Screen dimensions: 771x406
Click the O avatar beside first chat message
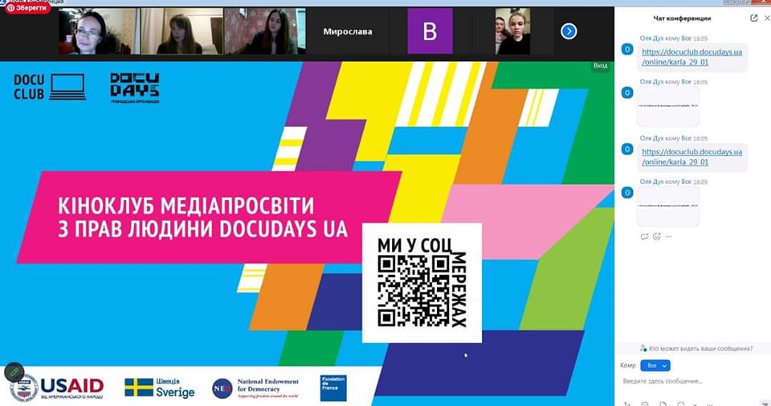pyautogui.click(x=627, y=49)
